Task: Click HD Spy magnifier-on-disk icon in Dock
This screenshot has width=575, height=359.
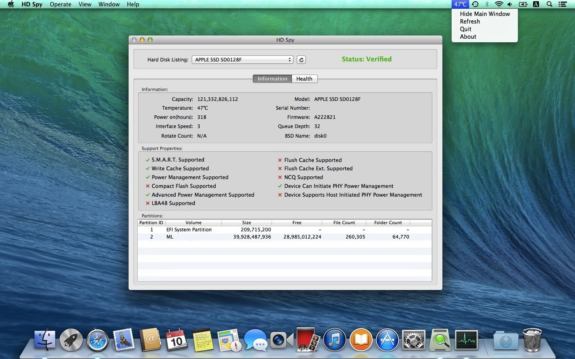Action: [440, 341]
